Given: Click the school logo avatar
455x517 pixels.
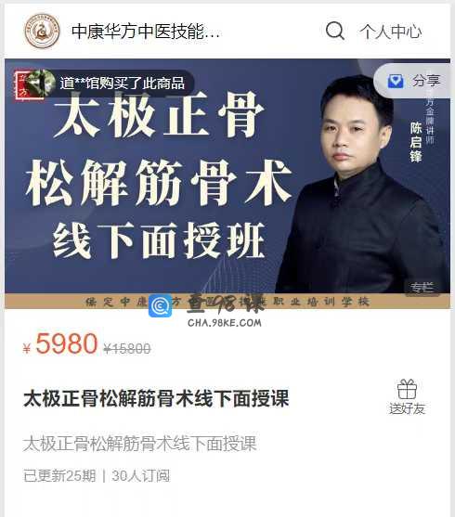Looking at the screenshot, I should (42, 31).
